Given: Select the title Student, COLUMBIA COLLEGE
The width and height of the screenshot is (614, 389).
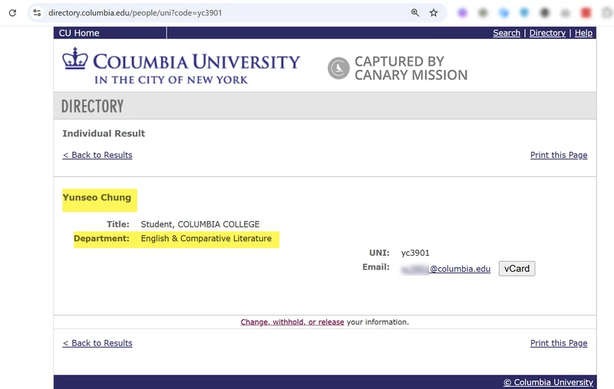Looking at the screenshot, I should point(200,224).
